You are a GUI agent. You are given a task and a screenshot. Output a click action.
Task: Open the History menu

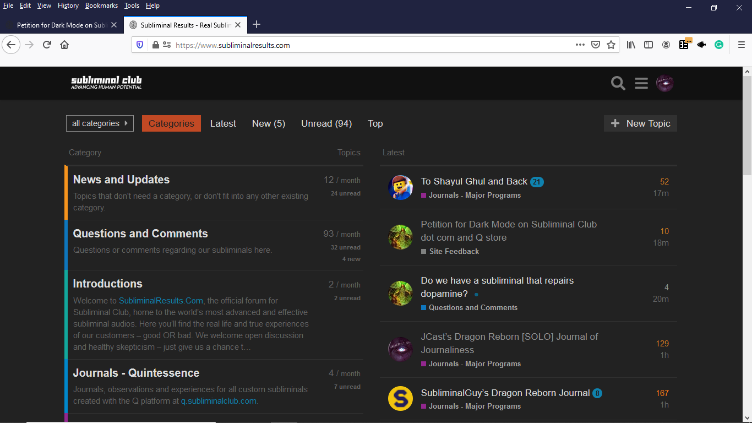68,6
